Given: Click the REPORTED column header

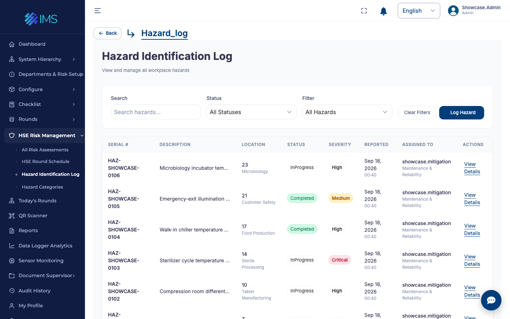Looking at the screenshot, I should (376, 145).
